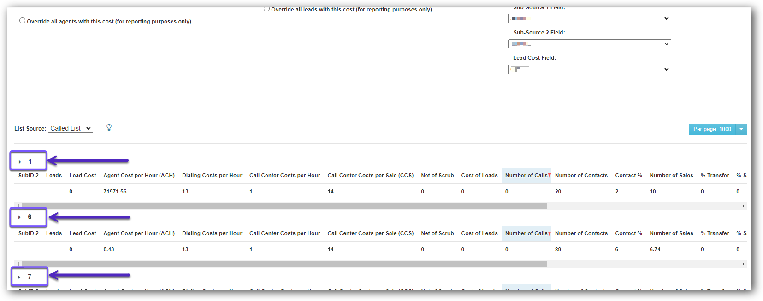Click group 1 scrollbar right arrow
This screenshot has width=763, height=301.
[744, 206]
